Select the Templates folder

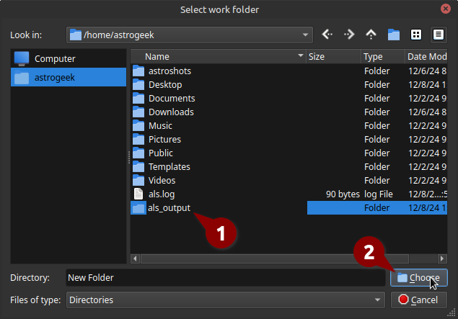click(289, 167)
